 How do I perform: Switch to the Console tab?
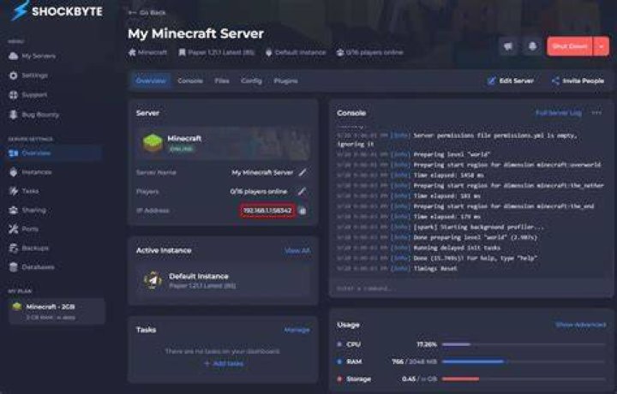coord(190,81)
